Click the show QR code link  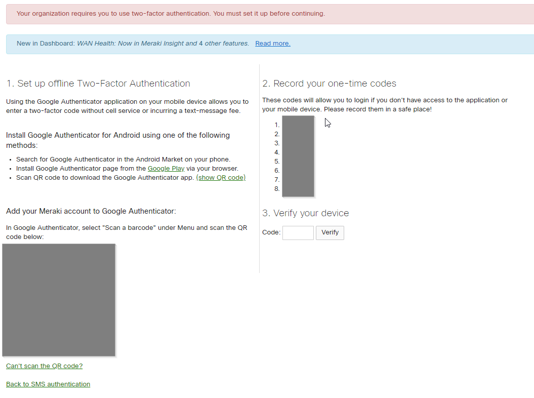click(x=221, y=178)
